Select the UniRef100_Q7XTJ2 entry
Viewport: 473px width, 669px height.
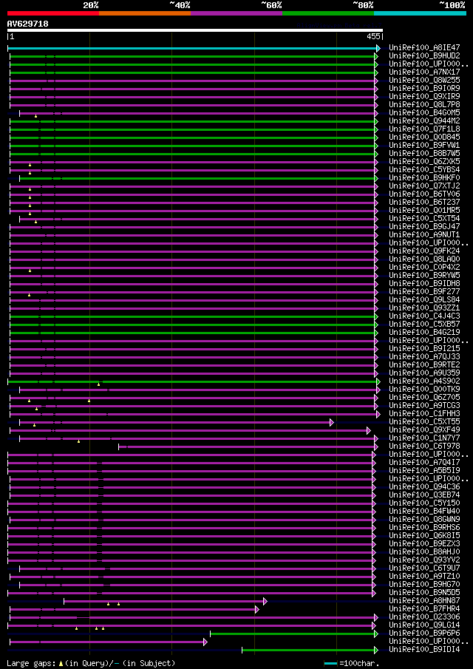pyautogui.click(x=424, y=186)
